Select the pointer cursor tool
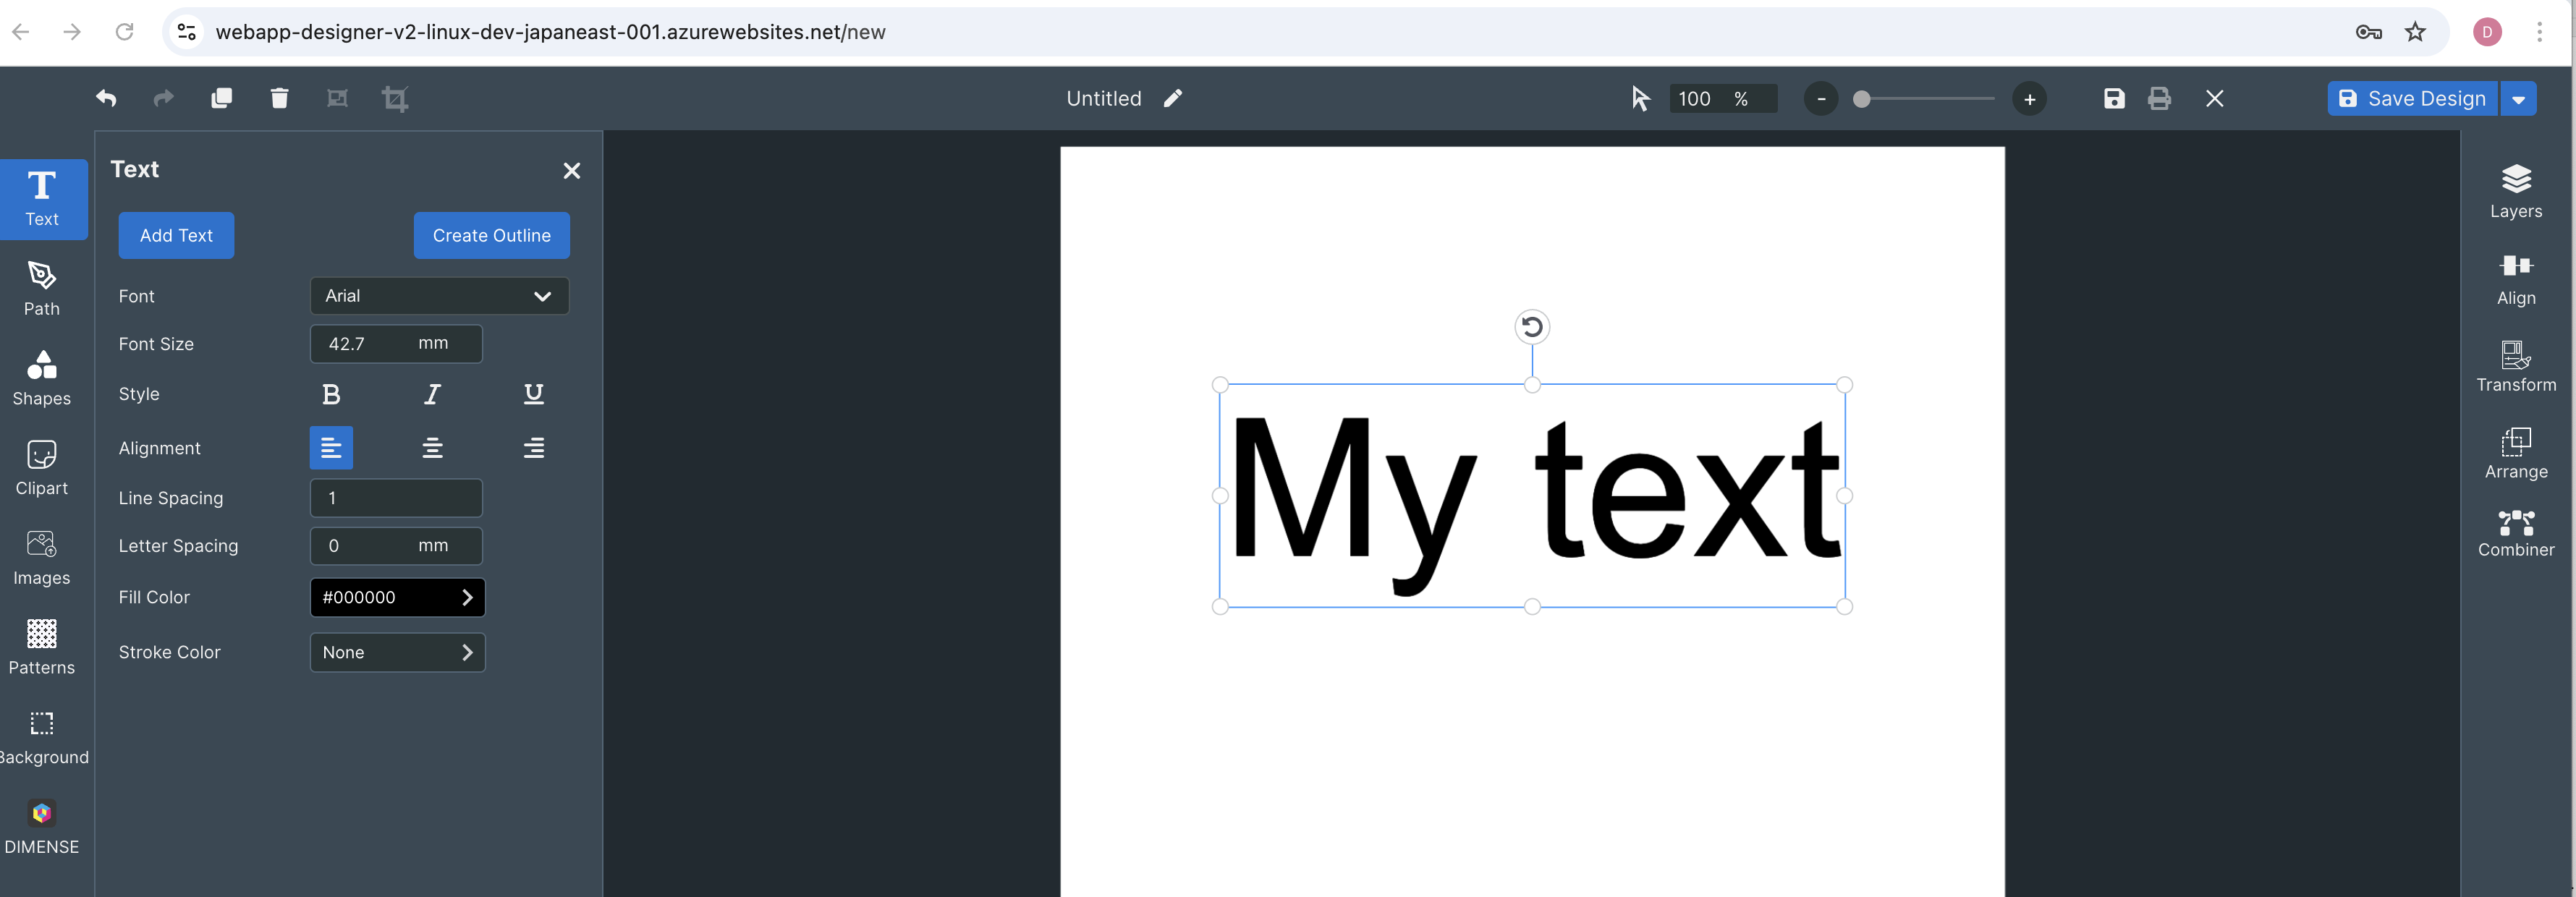 [x=1640, y=98]
